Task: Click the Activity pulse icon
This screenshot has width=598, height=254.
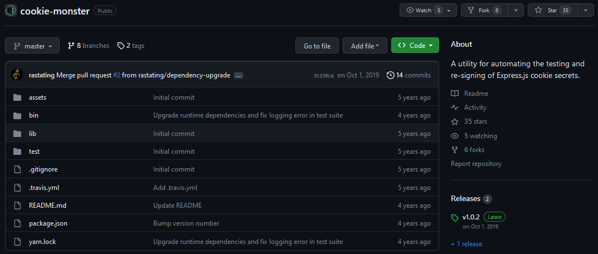Action: click(455, 108)
